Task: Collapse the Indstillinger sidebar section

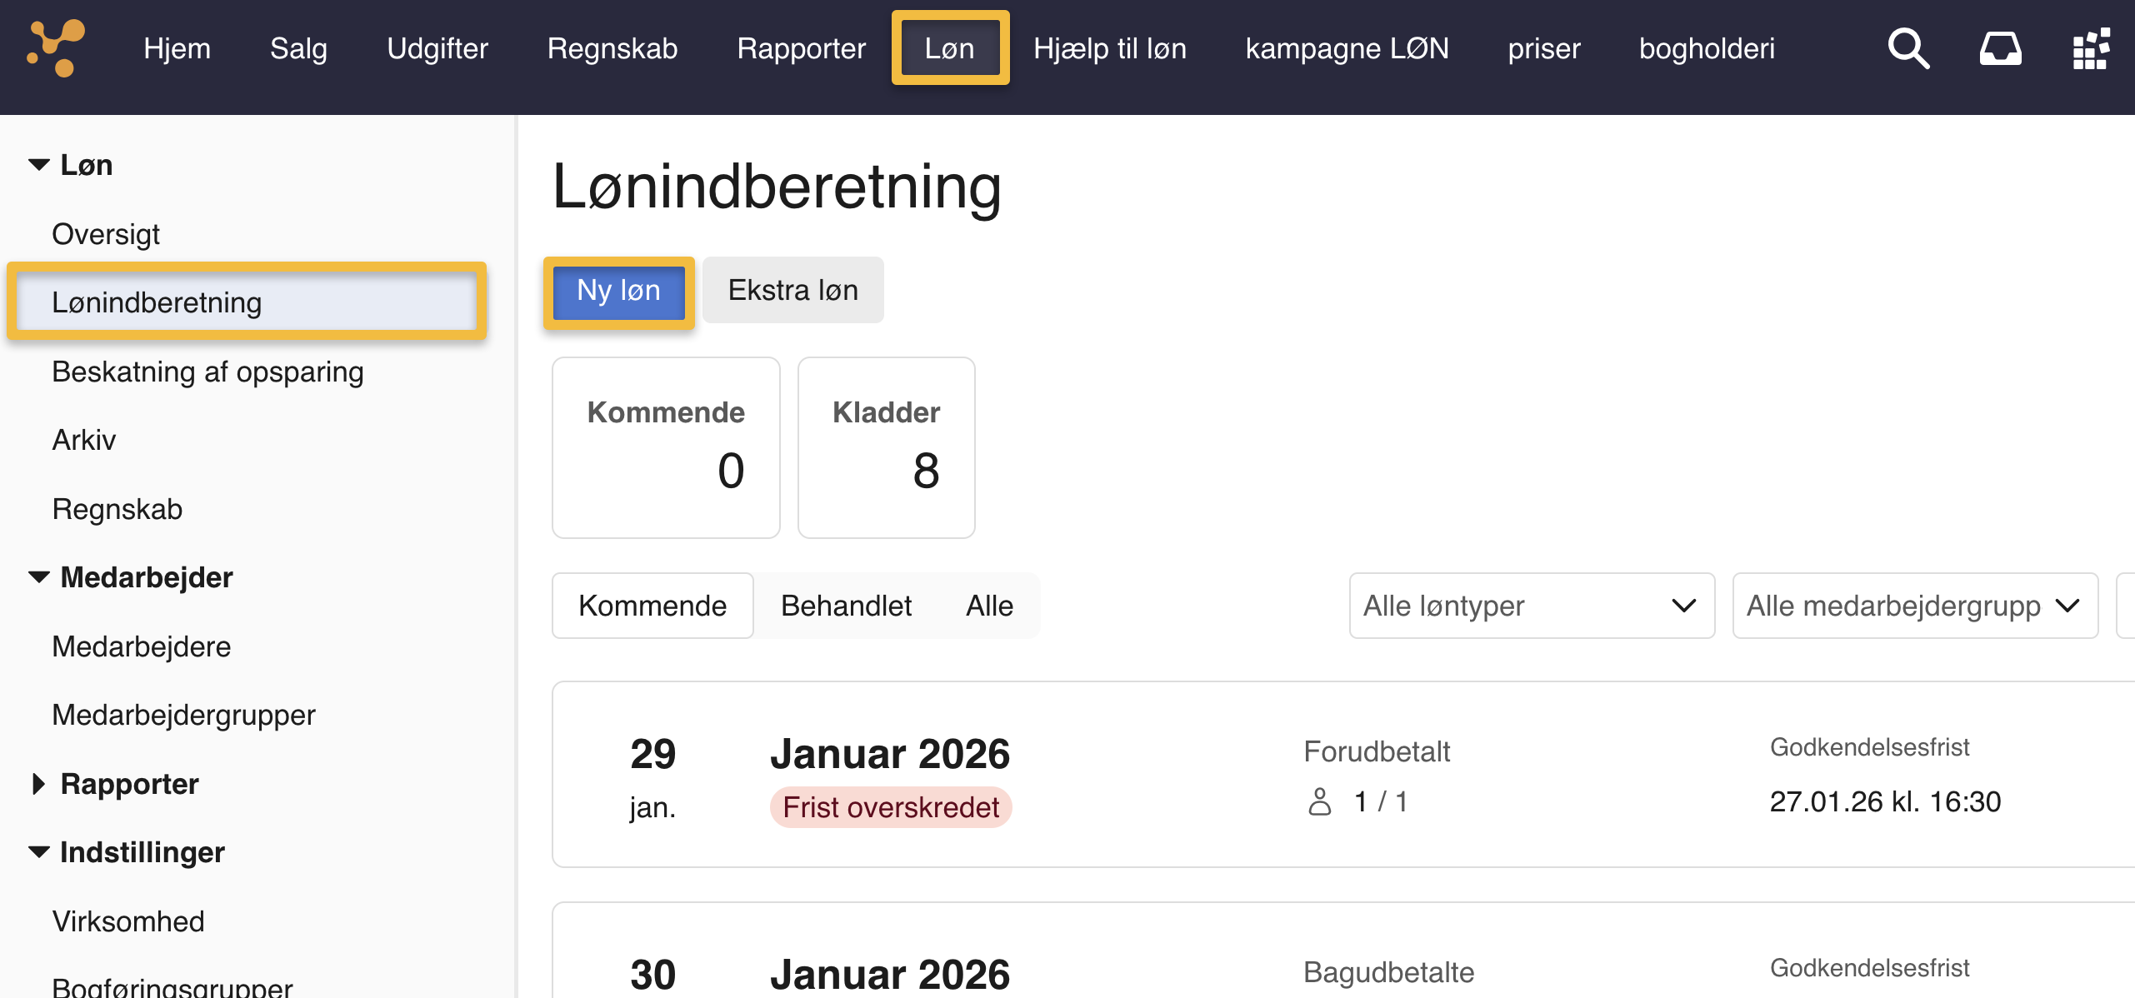Action: pos(37,851)
